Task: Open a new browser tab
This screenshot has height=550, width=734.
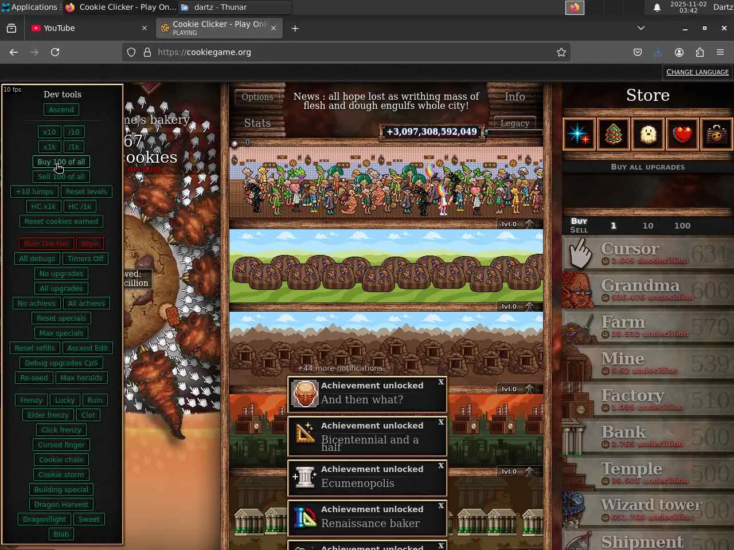Action: pos(295,28)
